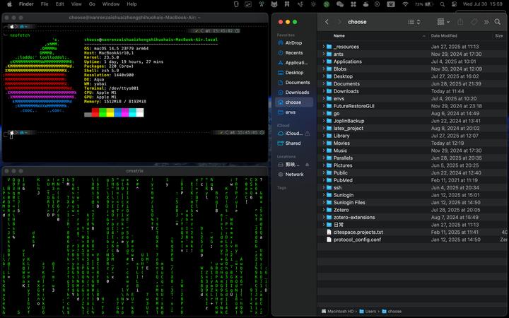Open AirDrop from the Finder sidebar
Viewport: 509px width, 318px height.
tap(293, 43)
